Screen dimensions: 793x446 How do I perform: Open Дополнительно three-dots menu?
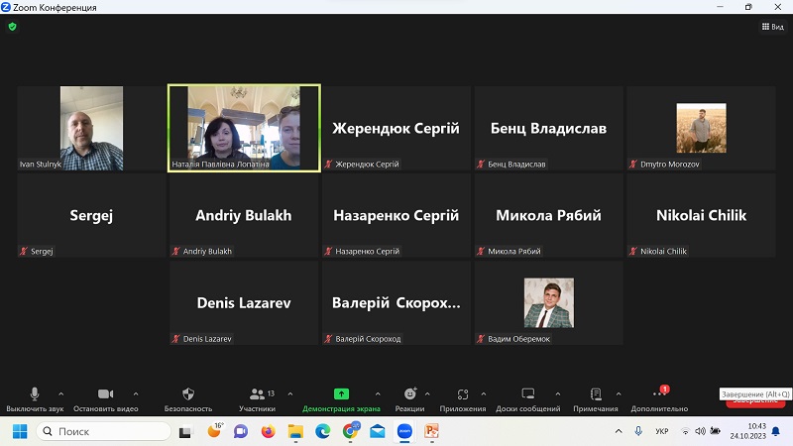click(658, 394)
